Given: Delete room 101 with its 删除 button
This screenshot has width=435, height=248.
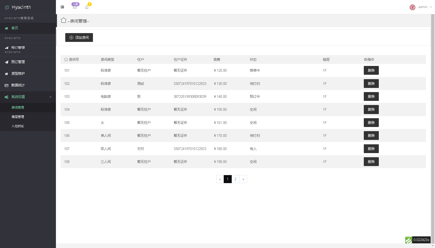Looking at the screenshot, I should point(371,70).
